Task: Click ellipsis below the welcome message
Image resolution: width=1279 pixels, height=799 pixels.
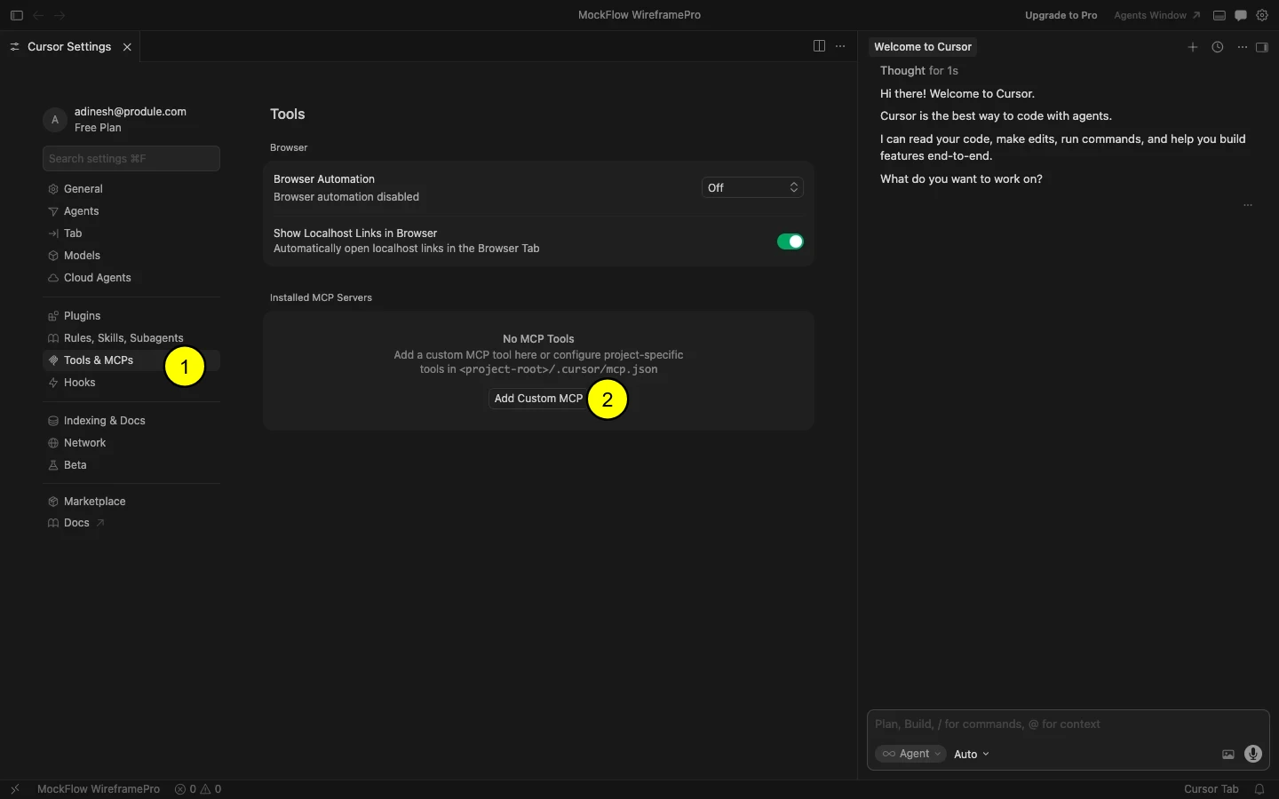Action: click(x=1248, y=205)
